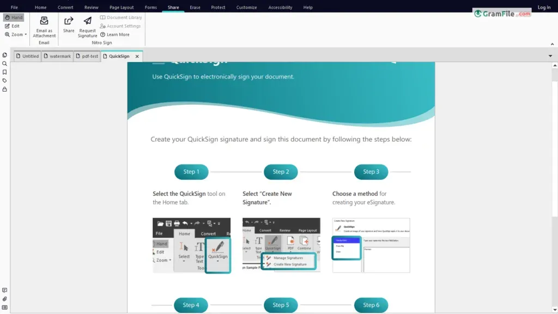Image resolution: width=558 pixels, height=314 pixels.
Task: Open Account Settings
Action: pos(120,26)
